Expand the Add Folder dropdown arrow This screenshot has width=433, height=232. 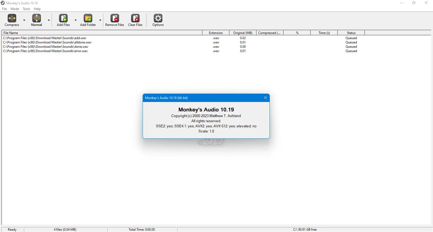[x=100, y=20]
